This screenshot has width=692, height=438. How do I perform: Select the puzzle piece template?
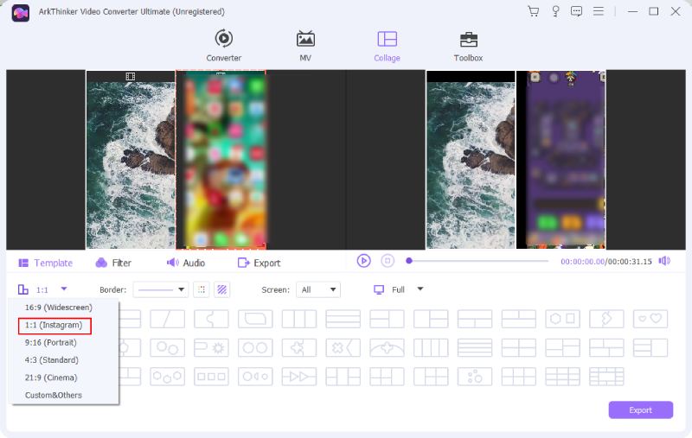299,348
